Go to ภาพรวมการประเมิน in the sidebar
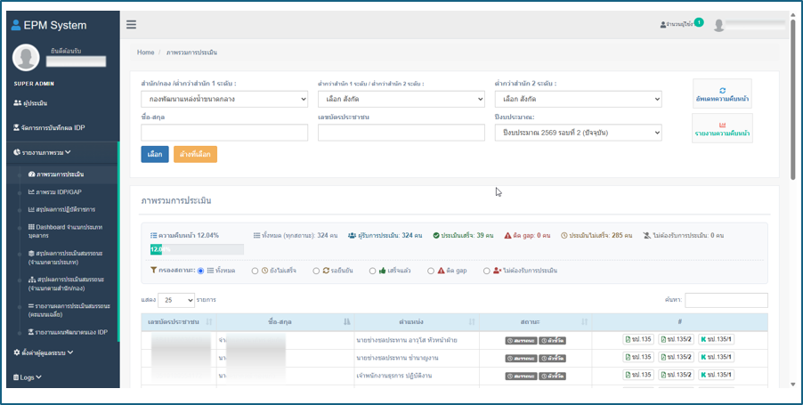 click(x=56, y=174)
